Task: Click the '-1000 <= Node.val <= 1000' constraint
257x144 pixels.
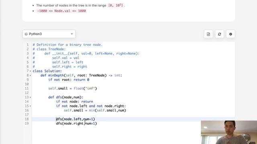Action: click(61, 11)
